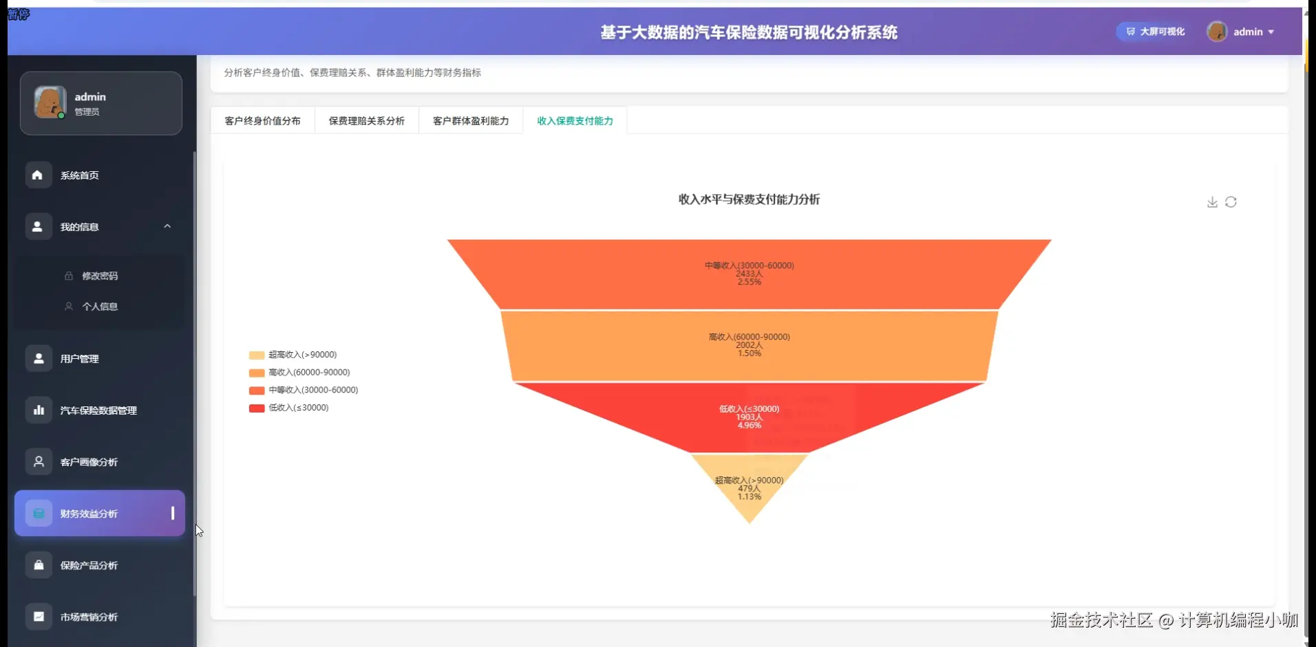Click the 管理员 role label in sidebar
This screenshot has width=1316, height=647.
click(x=87, y=111)
